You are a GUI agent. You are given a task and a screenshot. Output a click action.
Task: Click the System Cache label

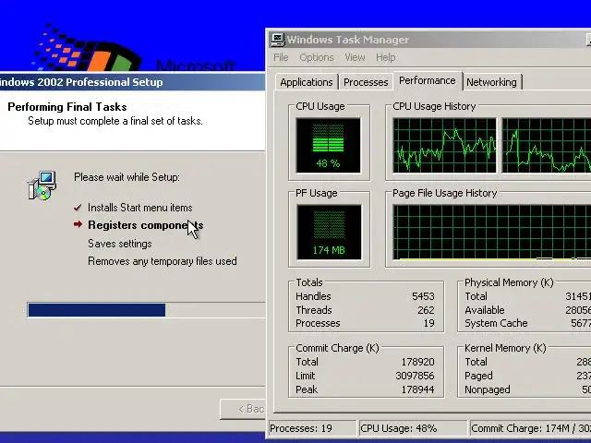click(496, 323)
